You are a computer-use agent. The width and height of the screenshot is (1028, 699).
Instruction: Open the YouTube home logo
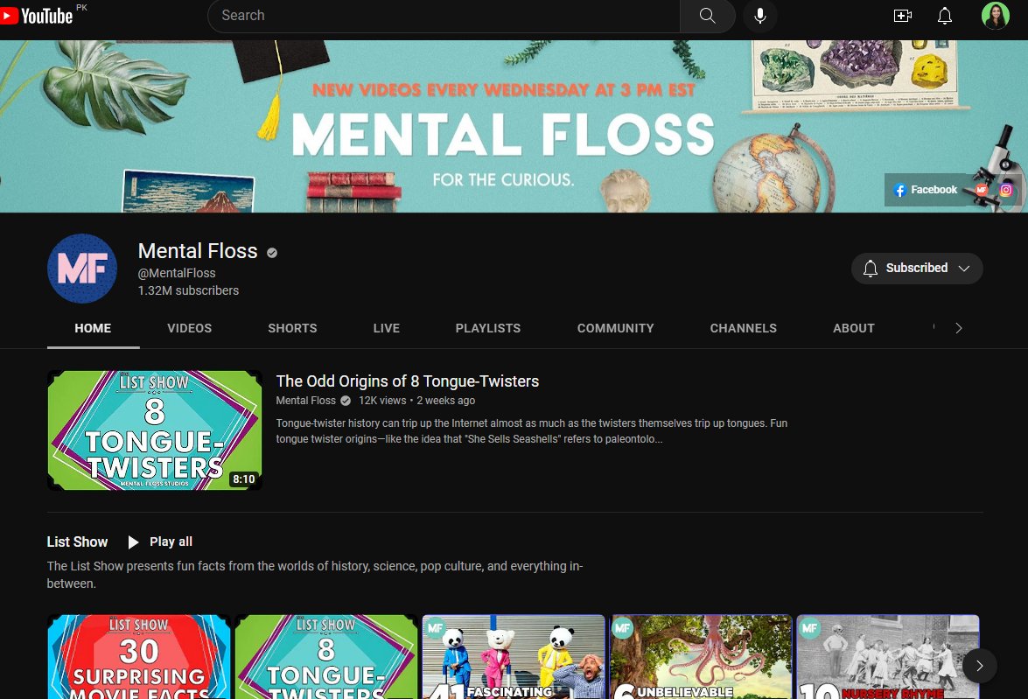(x=36, y=15)
